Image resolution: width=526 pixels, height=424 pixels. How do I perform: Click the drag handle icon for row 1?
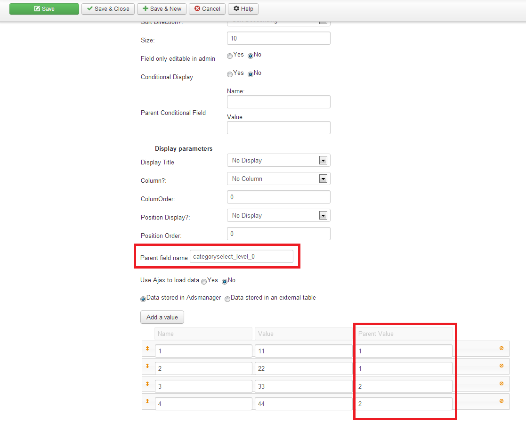tap(147, 349)
